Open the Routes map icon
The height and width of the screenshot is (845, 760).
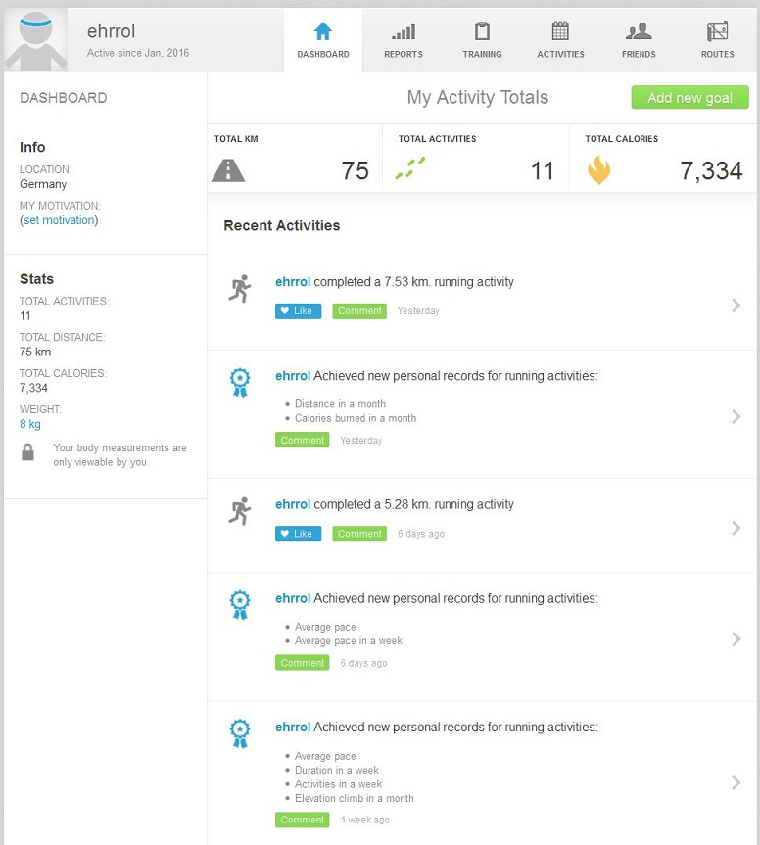(x=717, y=31)
